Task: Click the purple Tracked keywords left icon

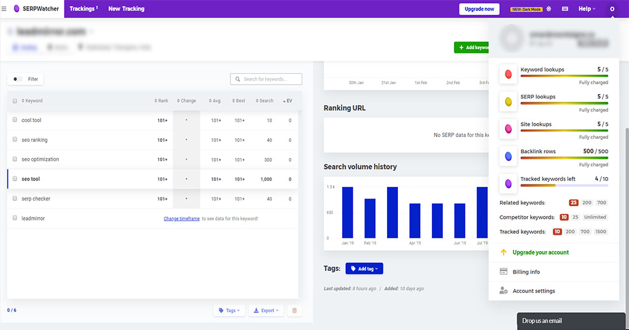Action: [x=508, y=184]
